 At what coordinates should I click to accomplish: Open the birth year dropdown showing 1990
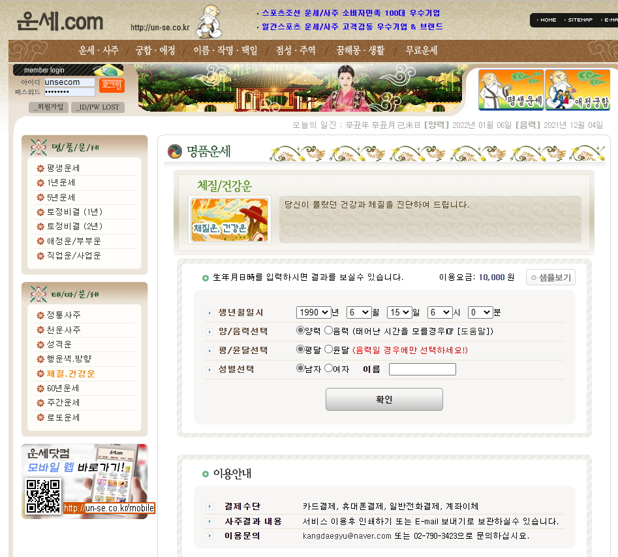point(313,313)
